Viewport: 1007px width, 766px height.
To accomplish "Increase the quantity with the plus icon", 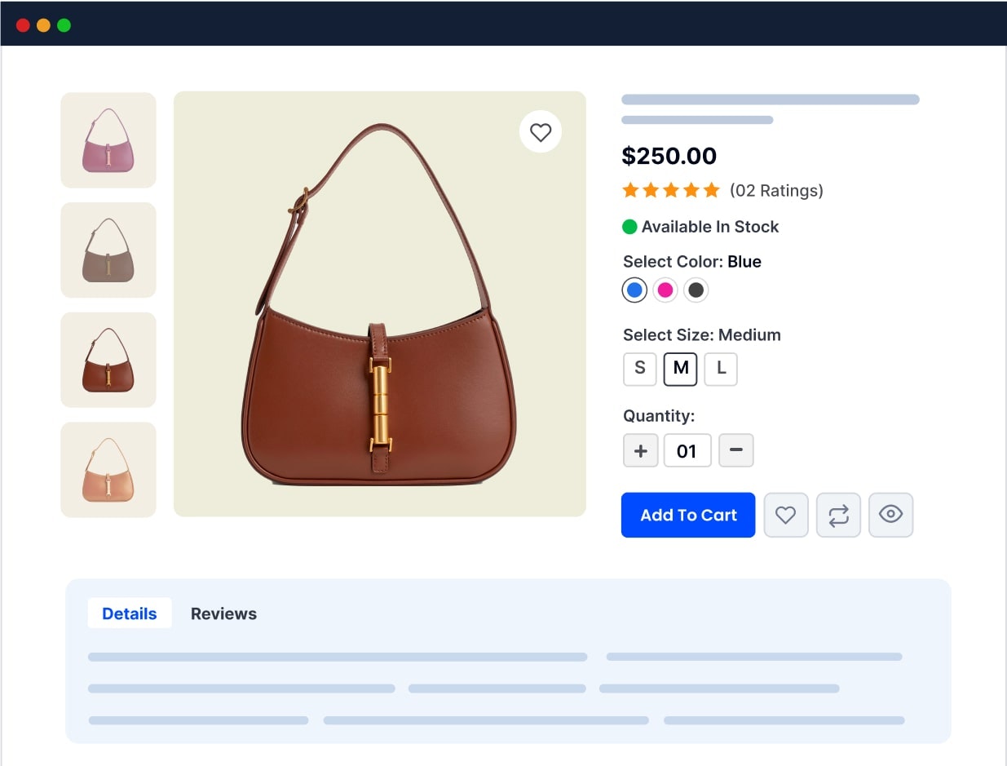I will 640,449.
